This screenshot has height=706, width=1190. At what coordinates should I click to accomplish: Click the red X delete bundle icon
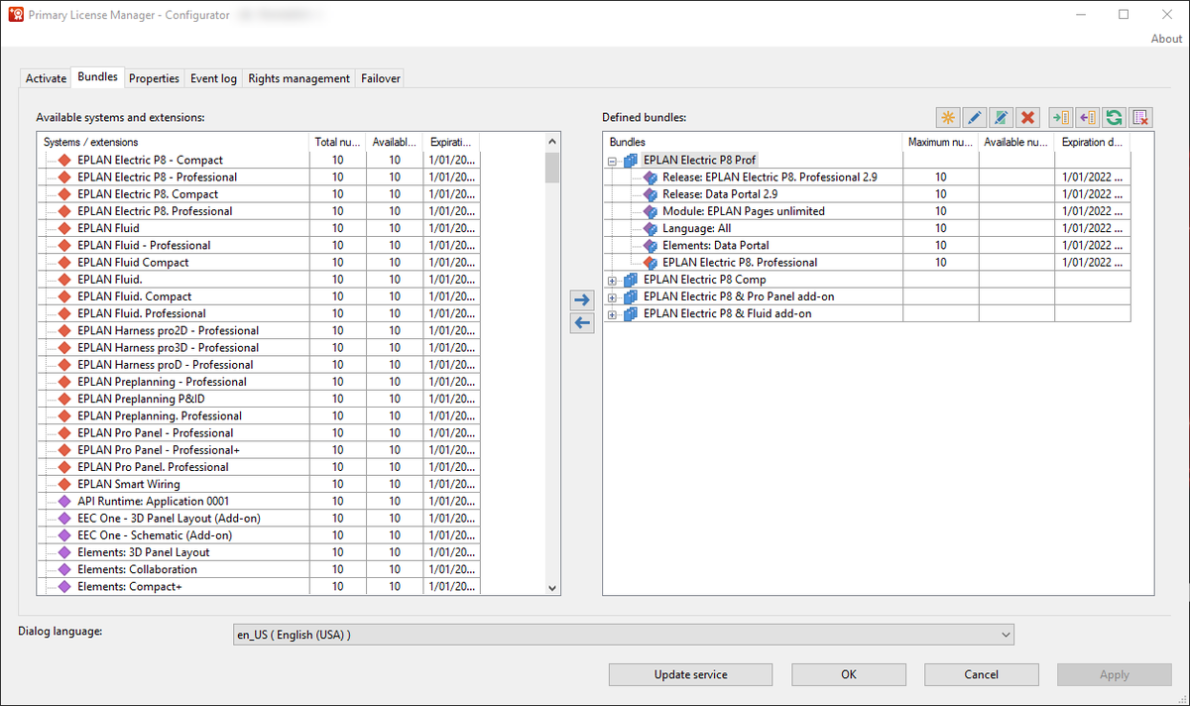[1028, 118]
